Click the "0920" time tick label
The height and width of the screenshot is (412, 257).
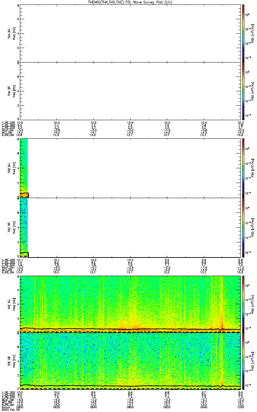167,407
